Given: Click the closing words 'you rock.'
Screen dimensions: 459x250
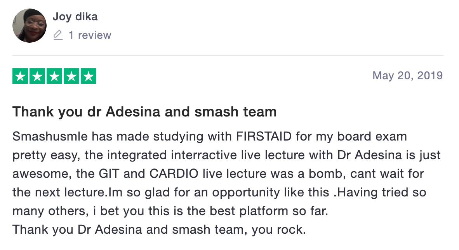Looking at the screenshot, I should click(x=279, y=230).
